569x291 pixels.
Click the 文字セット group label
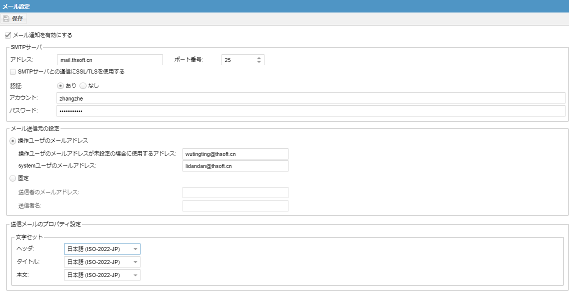[x=30, y=237]
